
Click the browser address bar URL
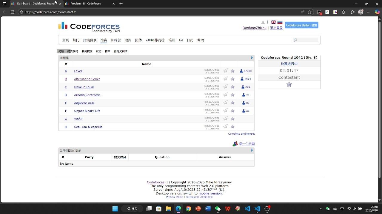[51, 12]
